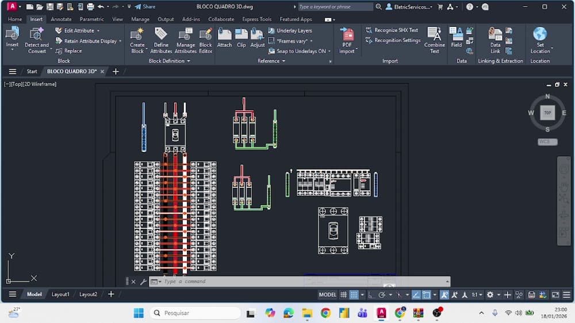Viewport: 575px width, 323px height.
Task: Switch to the Annotate ribbon tab
Action: [x=62, y=19]
